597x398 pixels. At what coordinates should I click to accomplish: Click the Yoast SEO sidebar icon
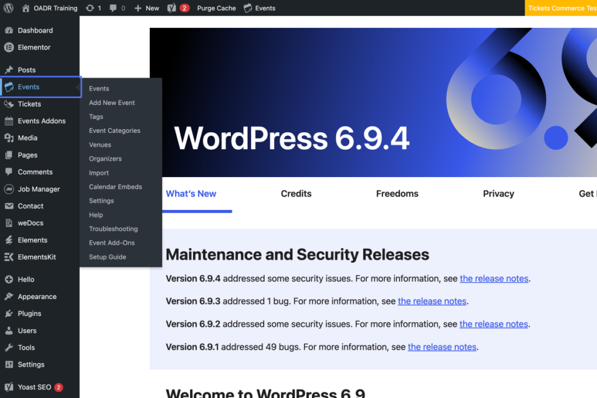9,387
